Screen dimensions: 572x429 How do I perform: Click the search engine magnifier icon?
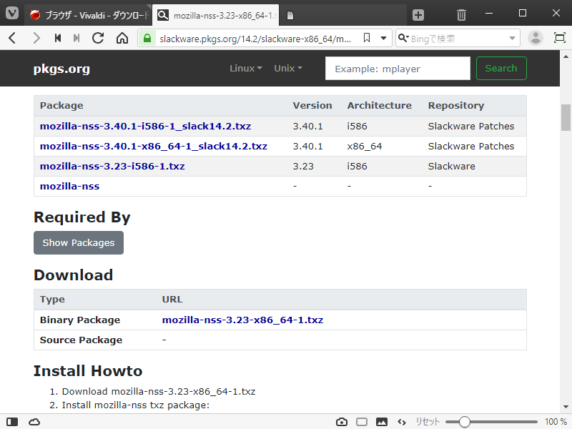[x=403, y=38]
